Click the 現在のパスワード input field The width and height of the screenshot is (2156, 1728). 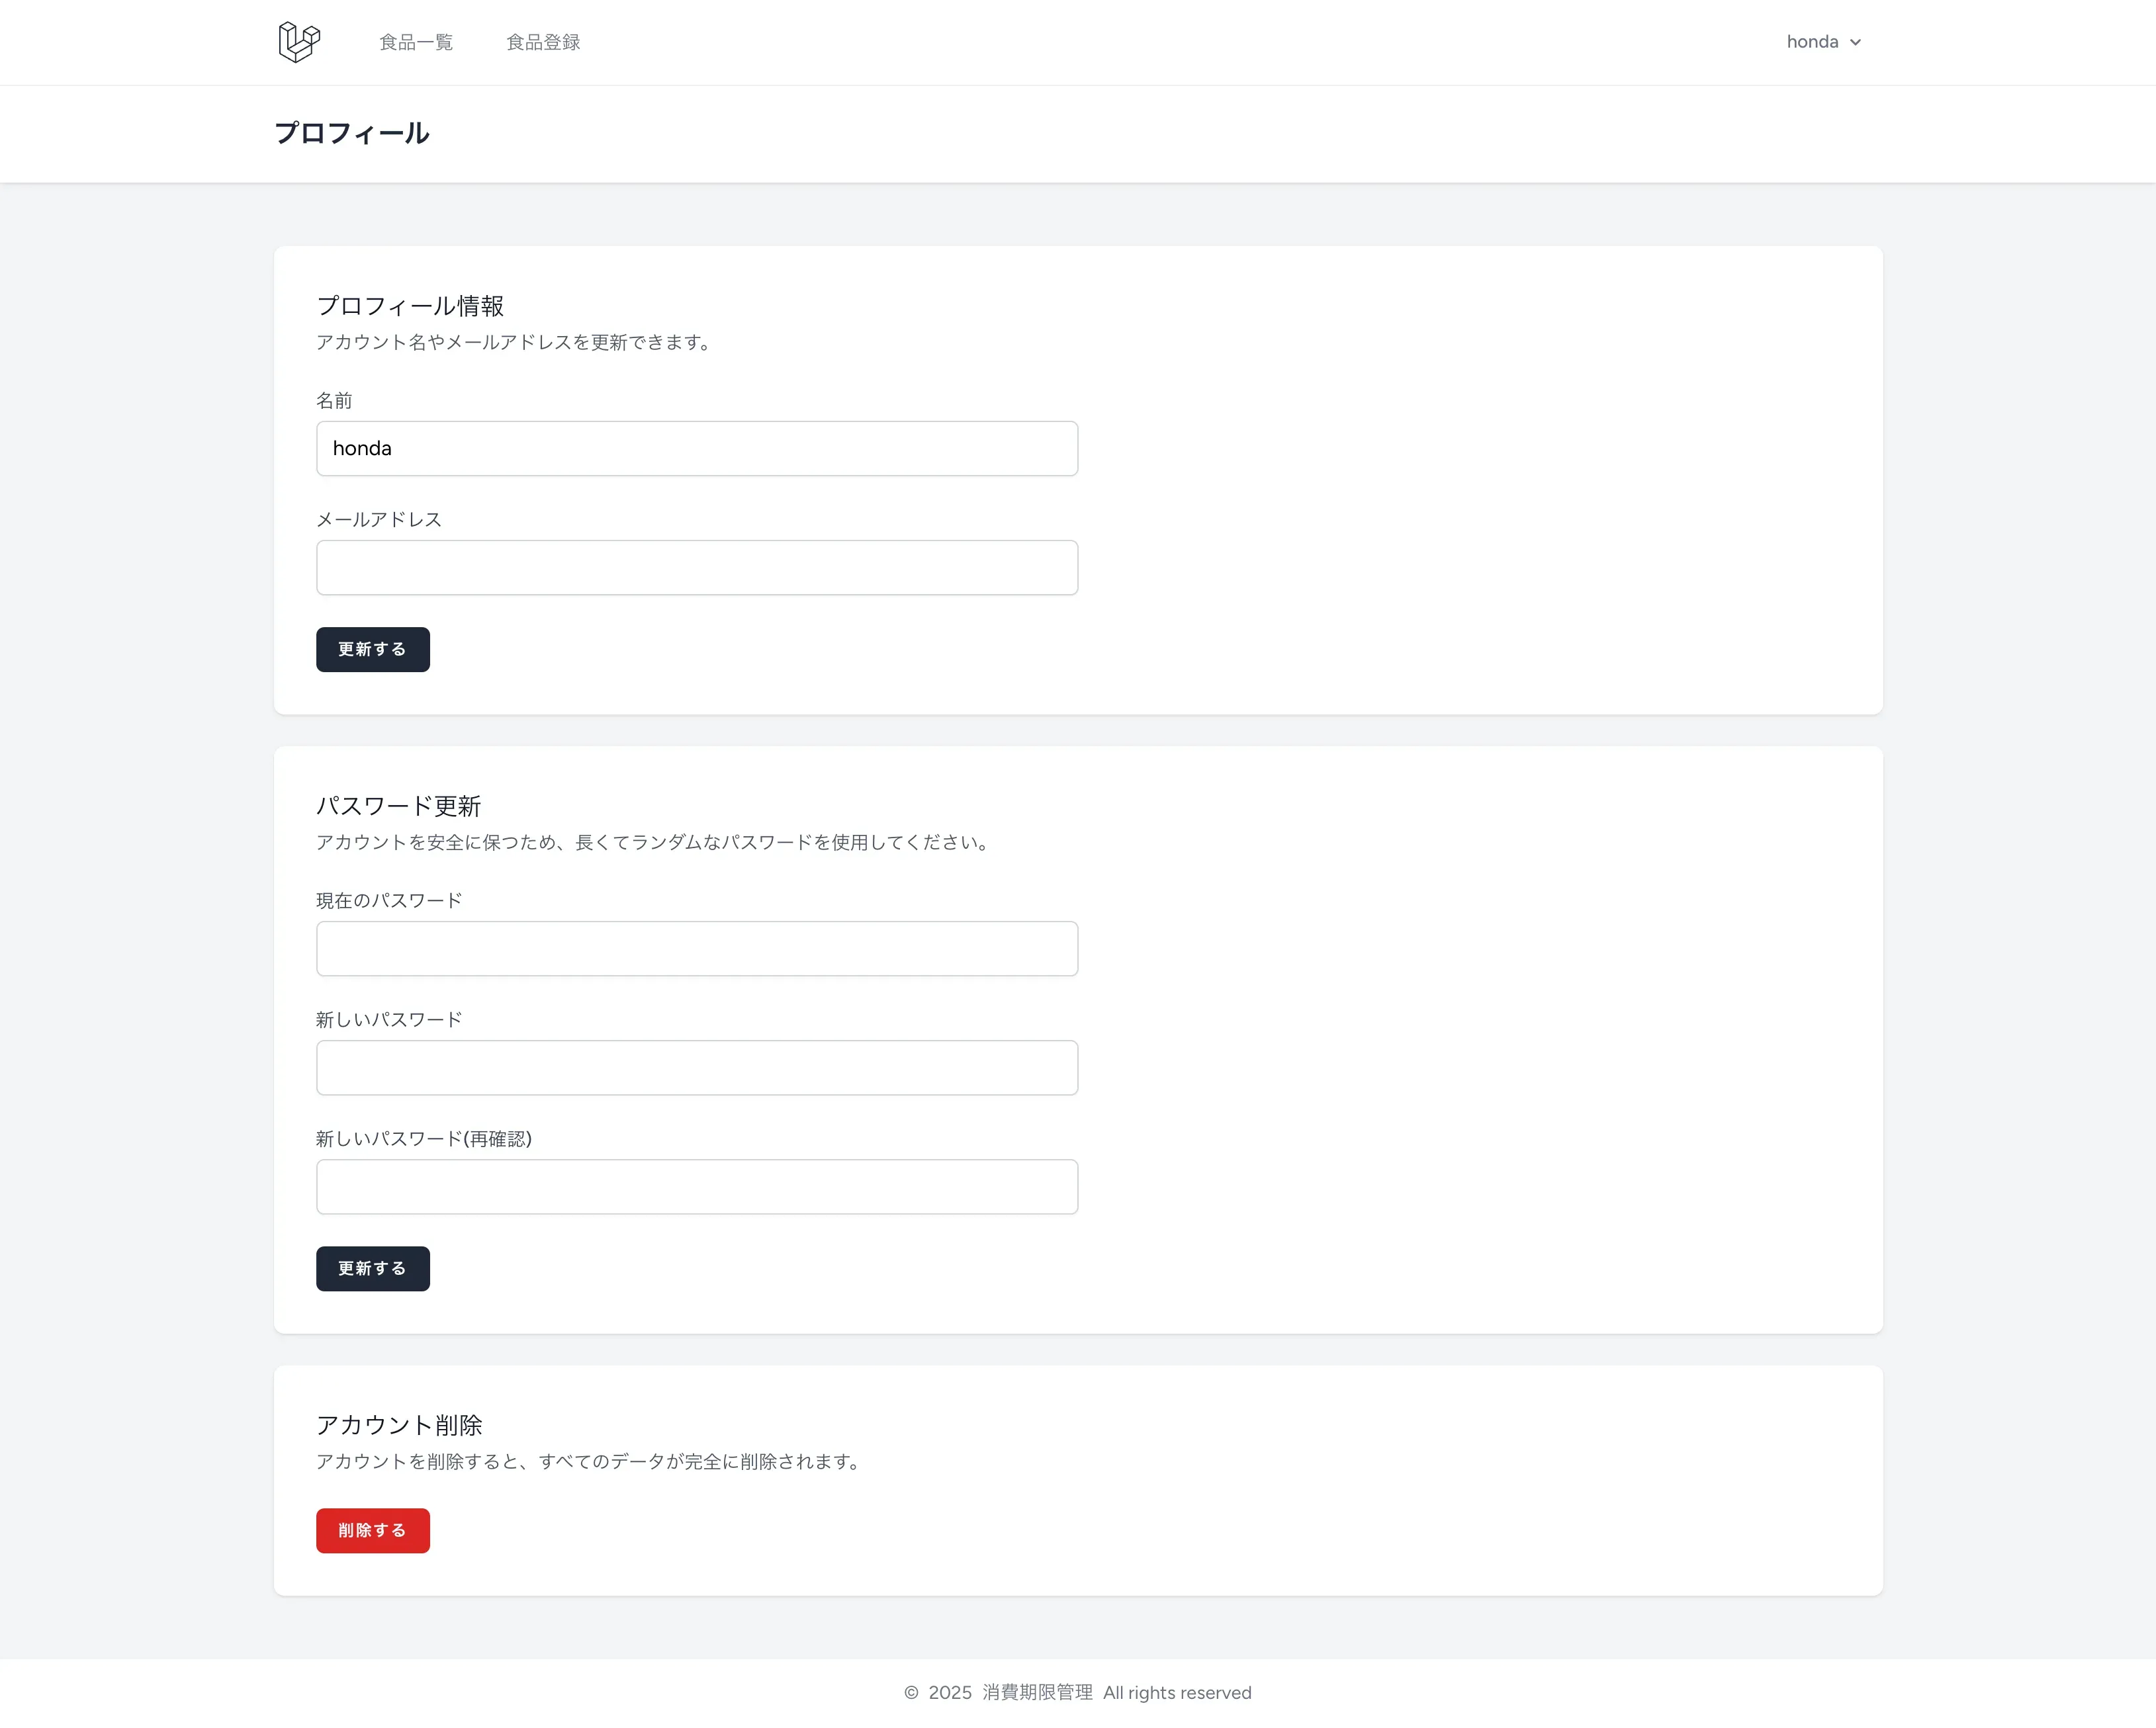696,949
